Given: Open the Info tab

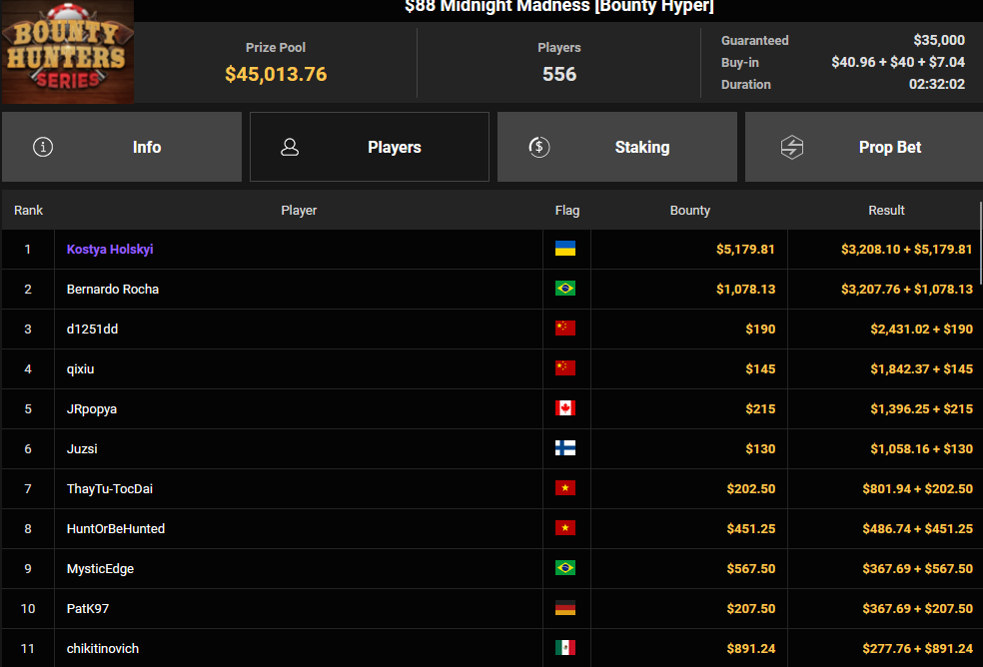Looking at the screenshot, I should point(122,148).
